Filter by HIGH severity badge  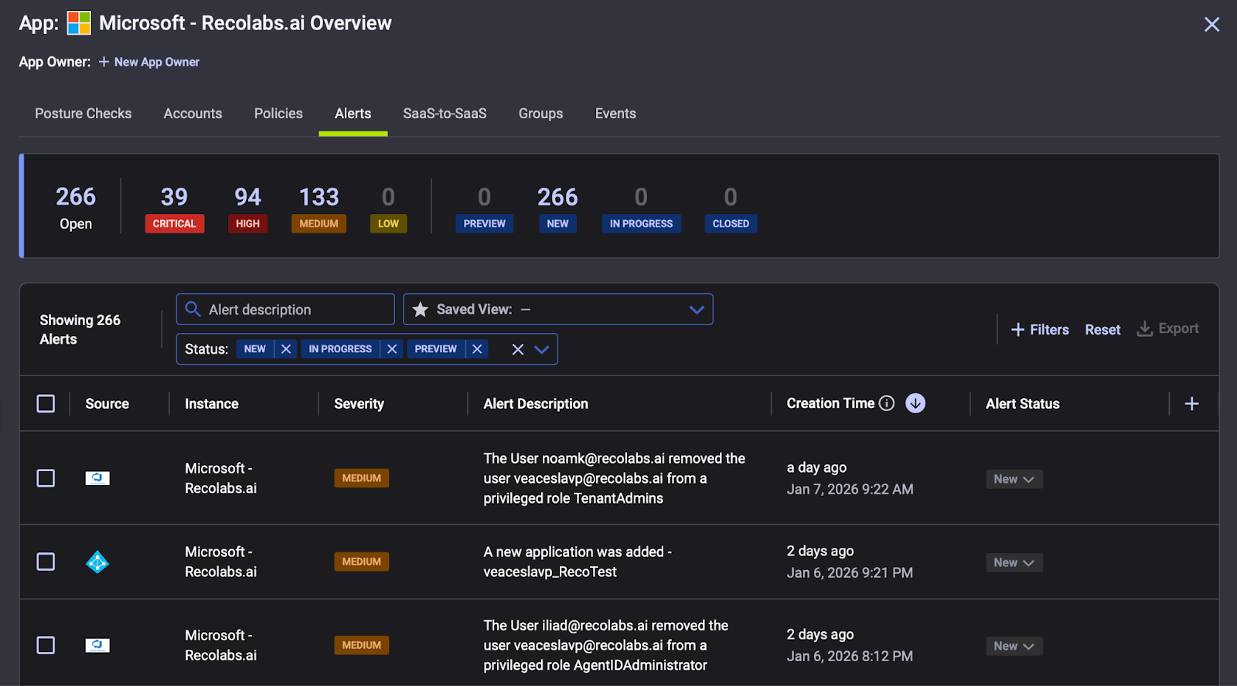pos(247,223)
